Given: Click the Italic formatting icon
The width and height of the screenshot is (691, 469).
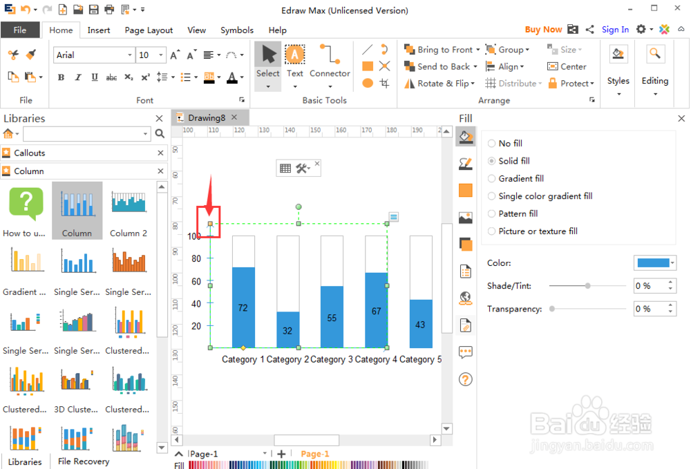Looking at the screenshot, I should 78,77.
